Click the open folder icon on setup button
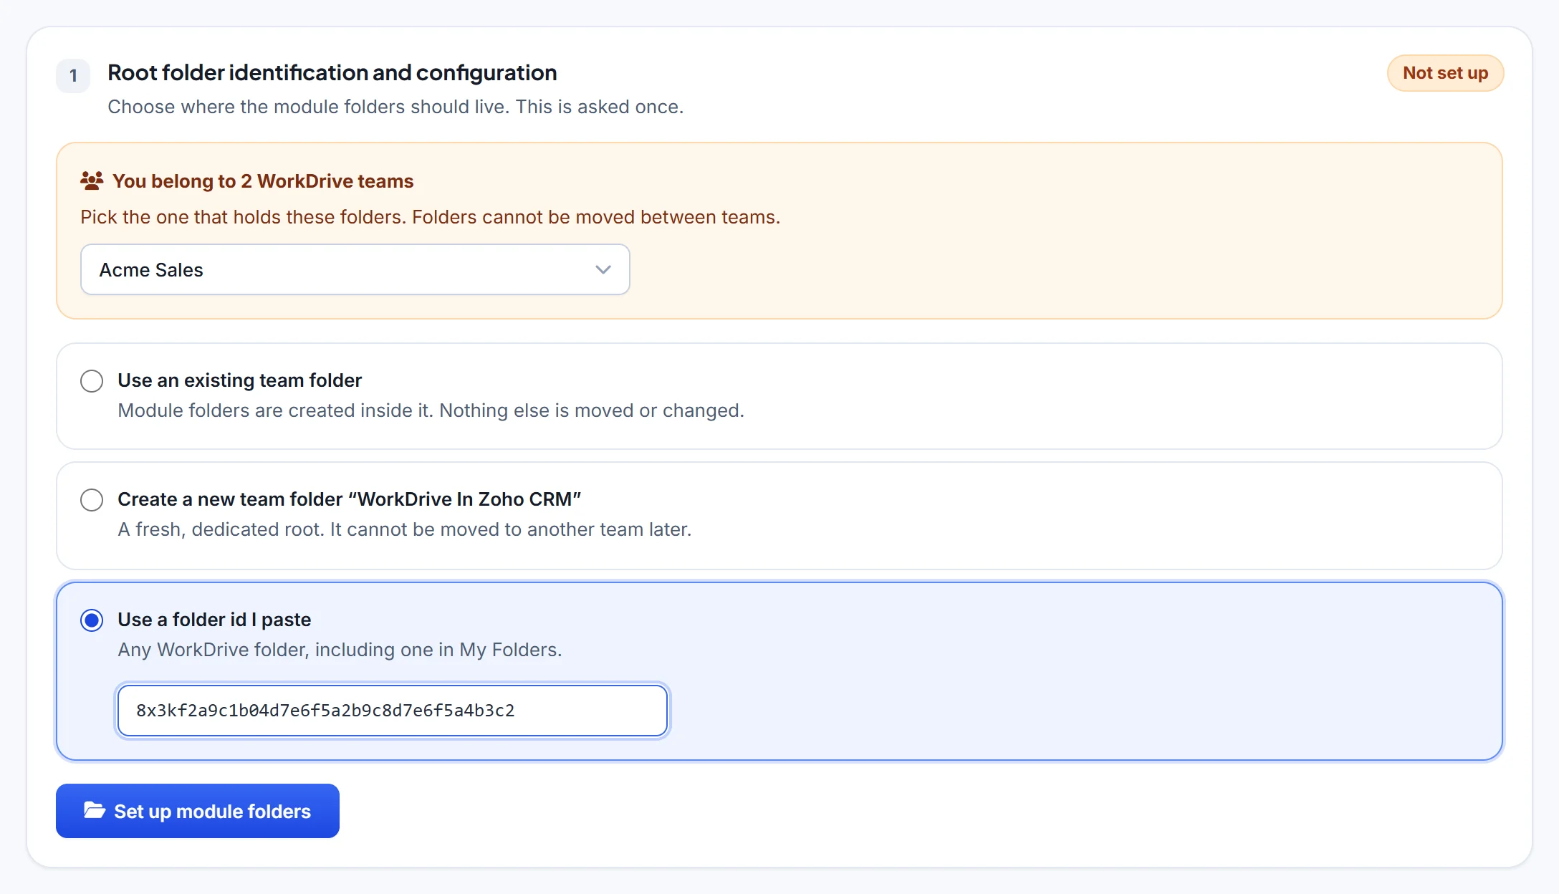Image resolution: width=1559 pixels, height=894 pixels. tap(95, 811)
